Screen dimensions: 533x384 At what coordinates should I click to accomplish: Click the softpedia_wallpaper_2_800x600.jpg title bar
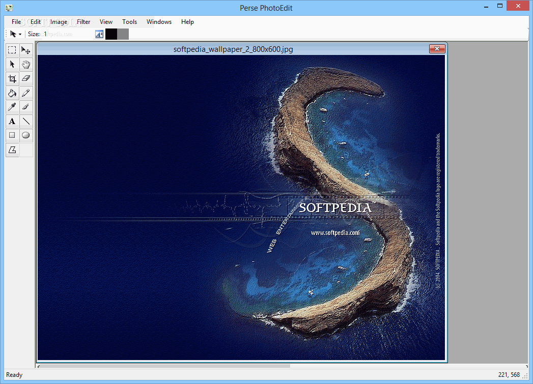point(233,49)
